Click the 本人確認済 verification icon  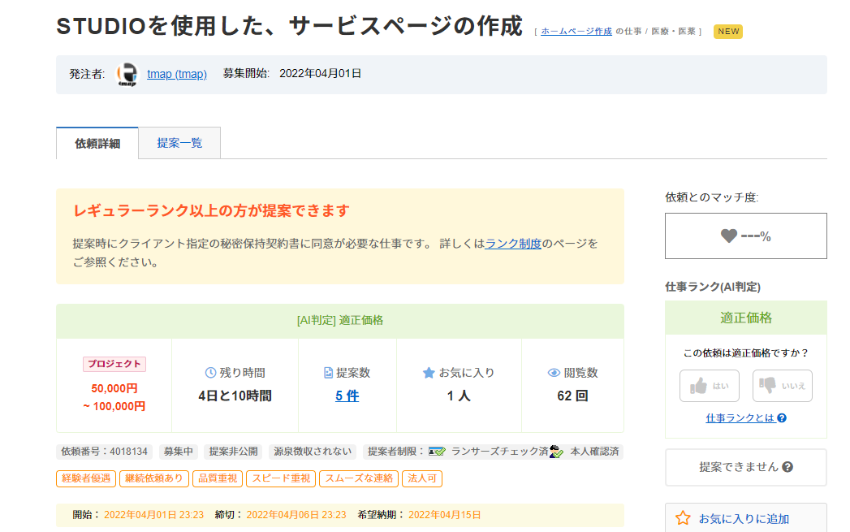(x=556, y=452)
